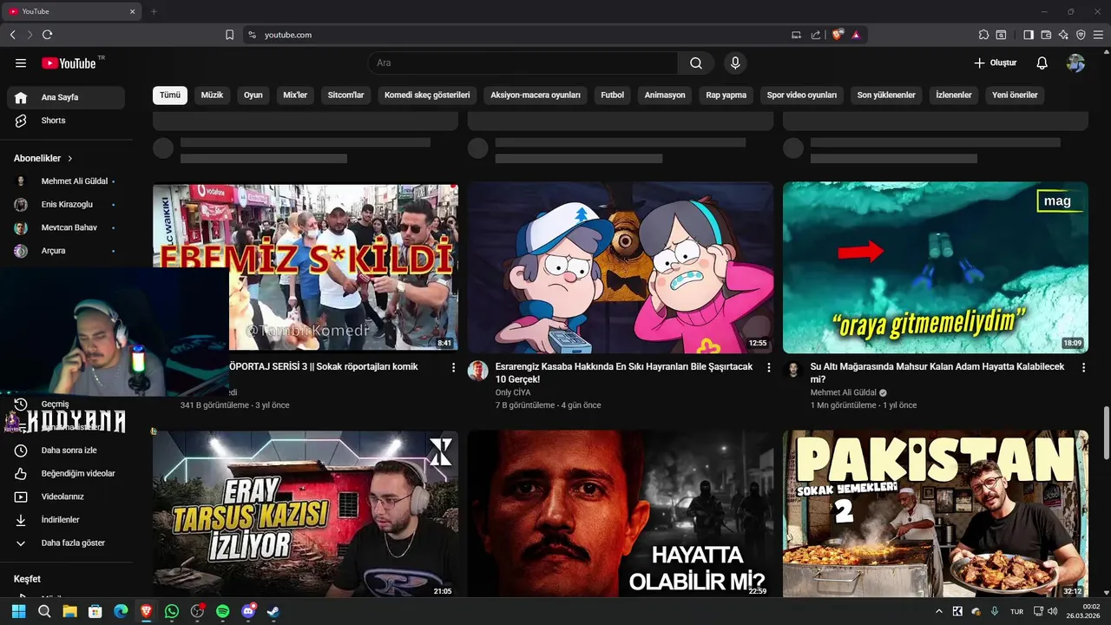1111x625 pixels.
Task: Select the Futbol filter chip
Action: click(x=612, y=95)
